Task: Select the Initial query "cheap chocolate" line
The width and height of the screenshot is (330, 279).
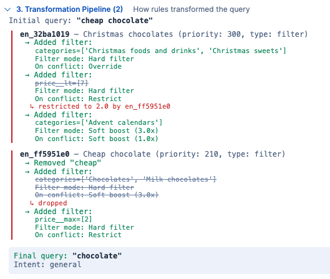Action: (x=80, y=21)
